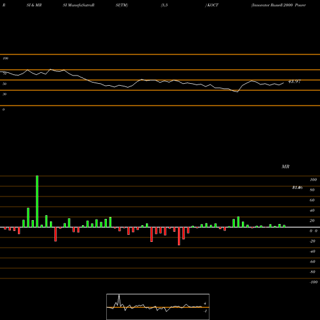Viewport: 320px width, 320px height.
Task: Click the RSI current value 43.97
Action: [294, 81]
